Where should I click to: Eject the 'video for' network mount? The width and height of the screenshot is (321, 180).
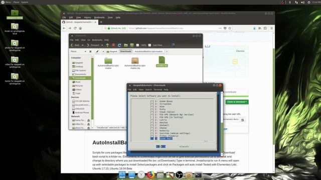89,124
